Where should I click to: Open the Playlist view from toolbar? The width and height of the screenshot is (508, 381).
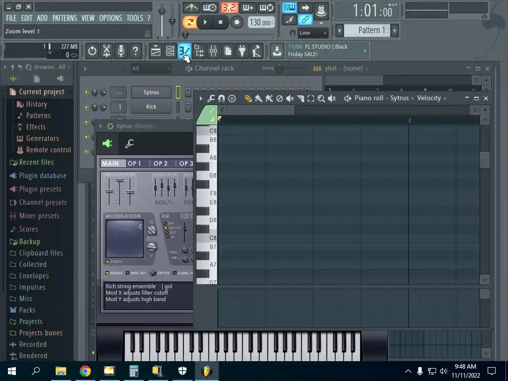(156, 51)
